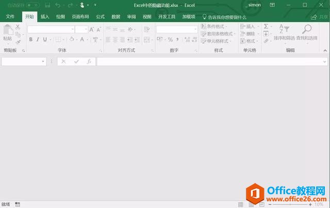
Task: Open the 插入 ribbon tab
Action: (45, 16)
